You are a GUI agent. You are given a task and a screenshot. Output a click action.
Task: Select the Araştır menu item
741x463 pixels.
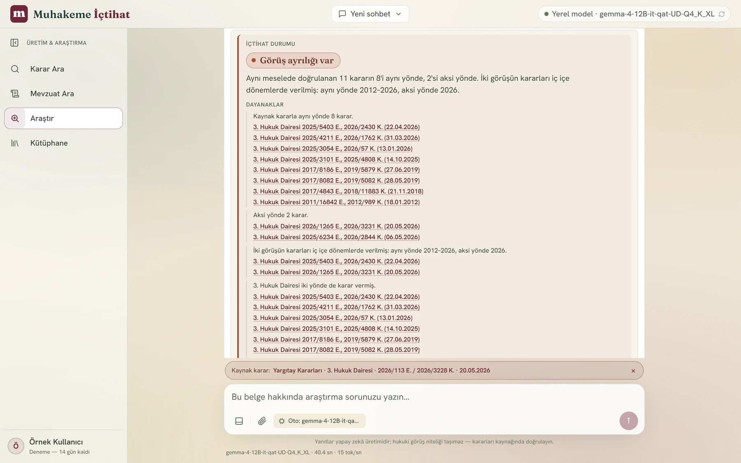point(63,118)
